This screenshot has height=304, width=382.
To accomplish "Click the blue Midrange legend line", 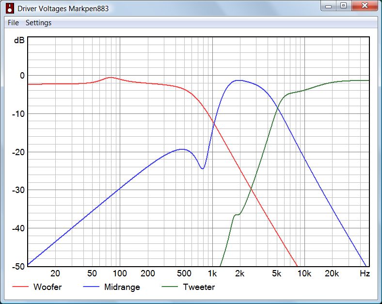I will [91, 287].
